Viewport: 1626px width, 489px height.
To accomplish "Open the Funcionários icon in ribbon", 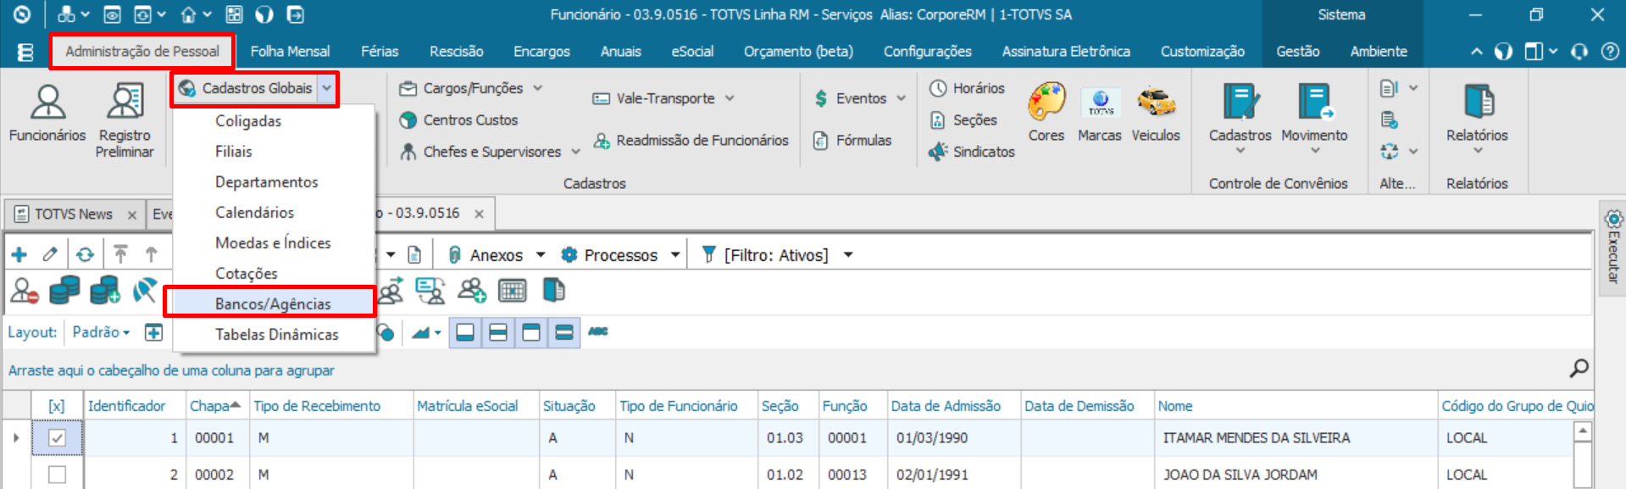I will click(x=47, y=114).
